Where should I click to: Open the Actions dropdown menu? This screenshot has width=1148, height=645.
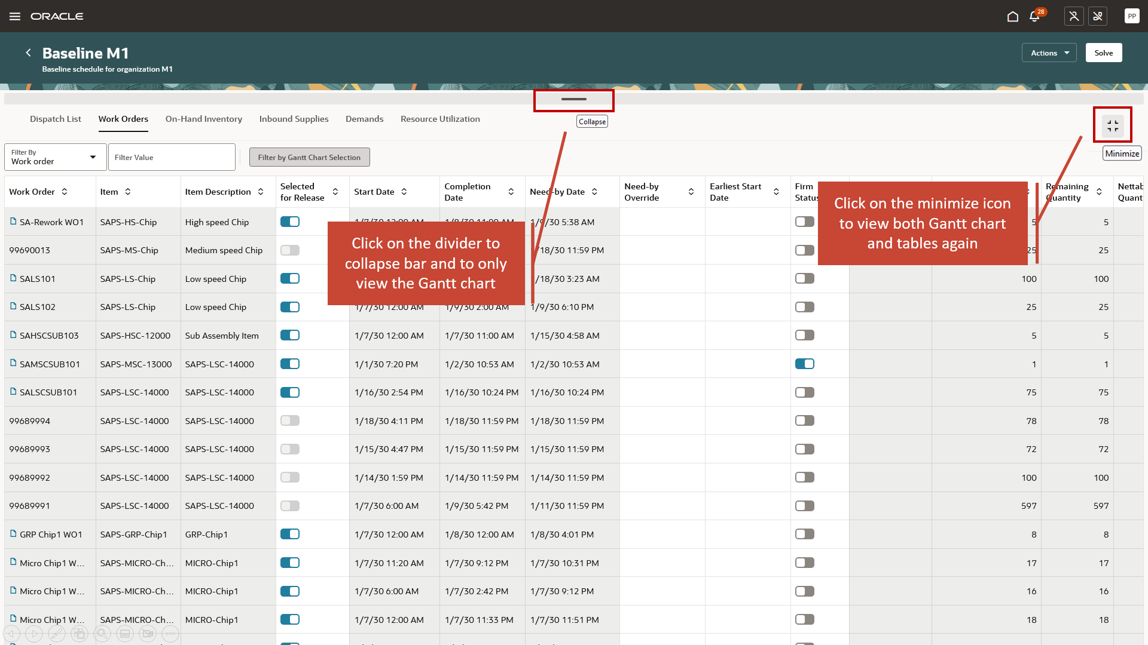point(1049,53)
